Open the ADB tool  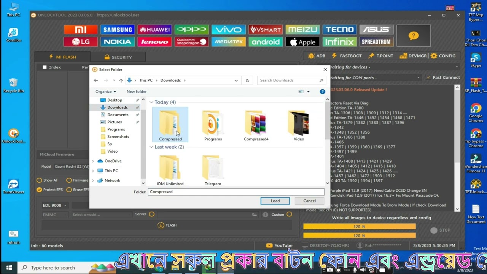(x=317, y=56)
